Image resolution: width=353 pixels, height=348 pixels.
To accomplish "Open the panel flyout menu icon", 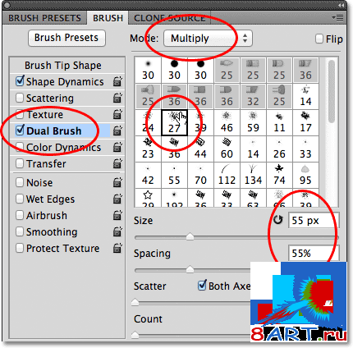I will click(x=337, y=18).
